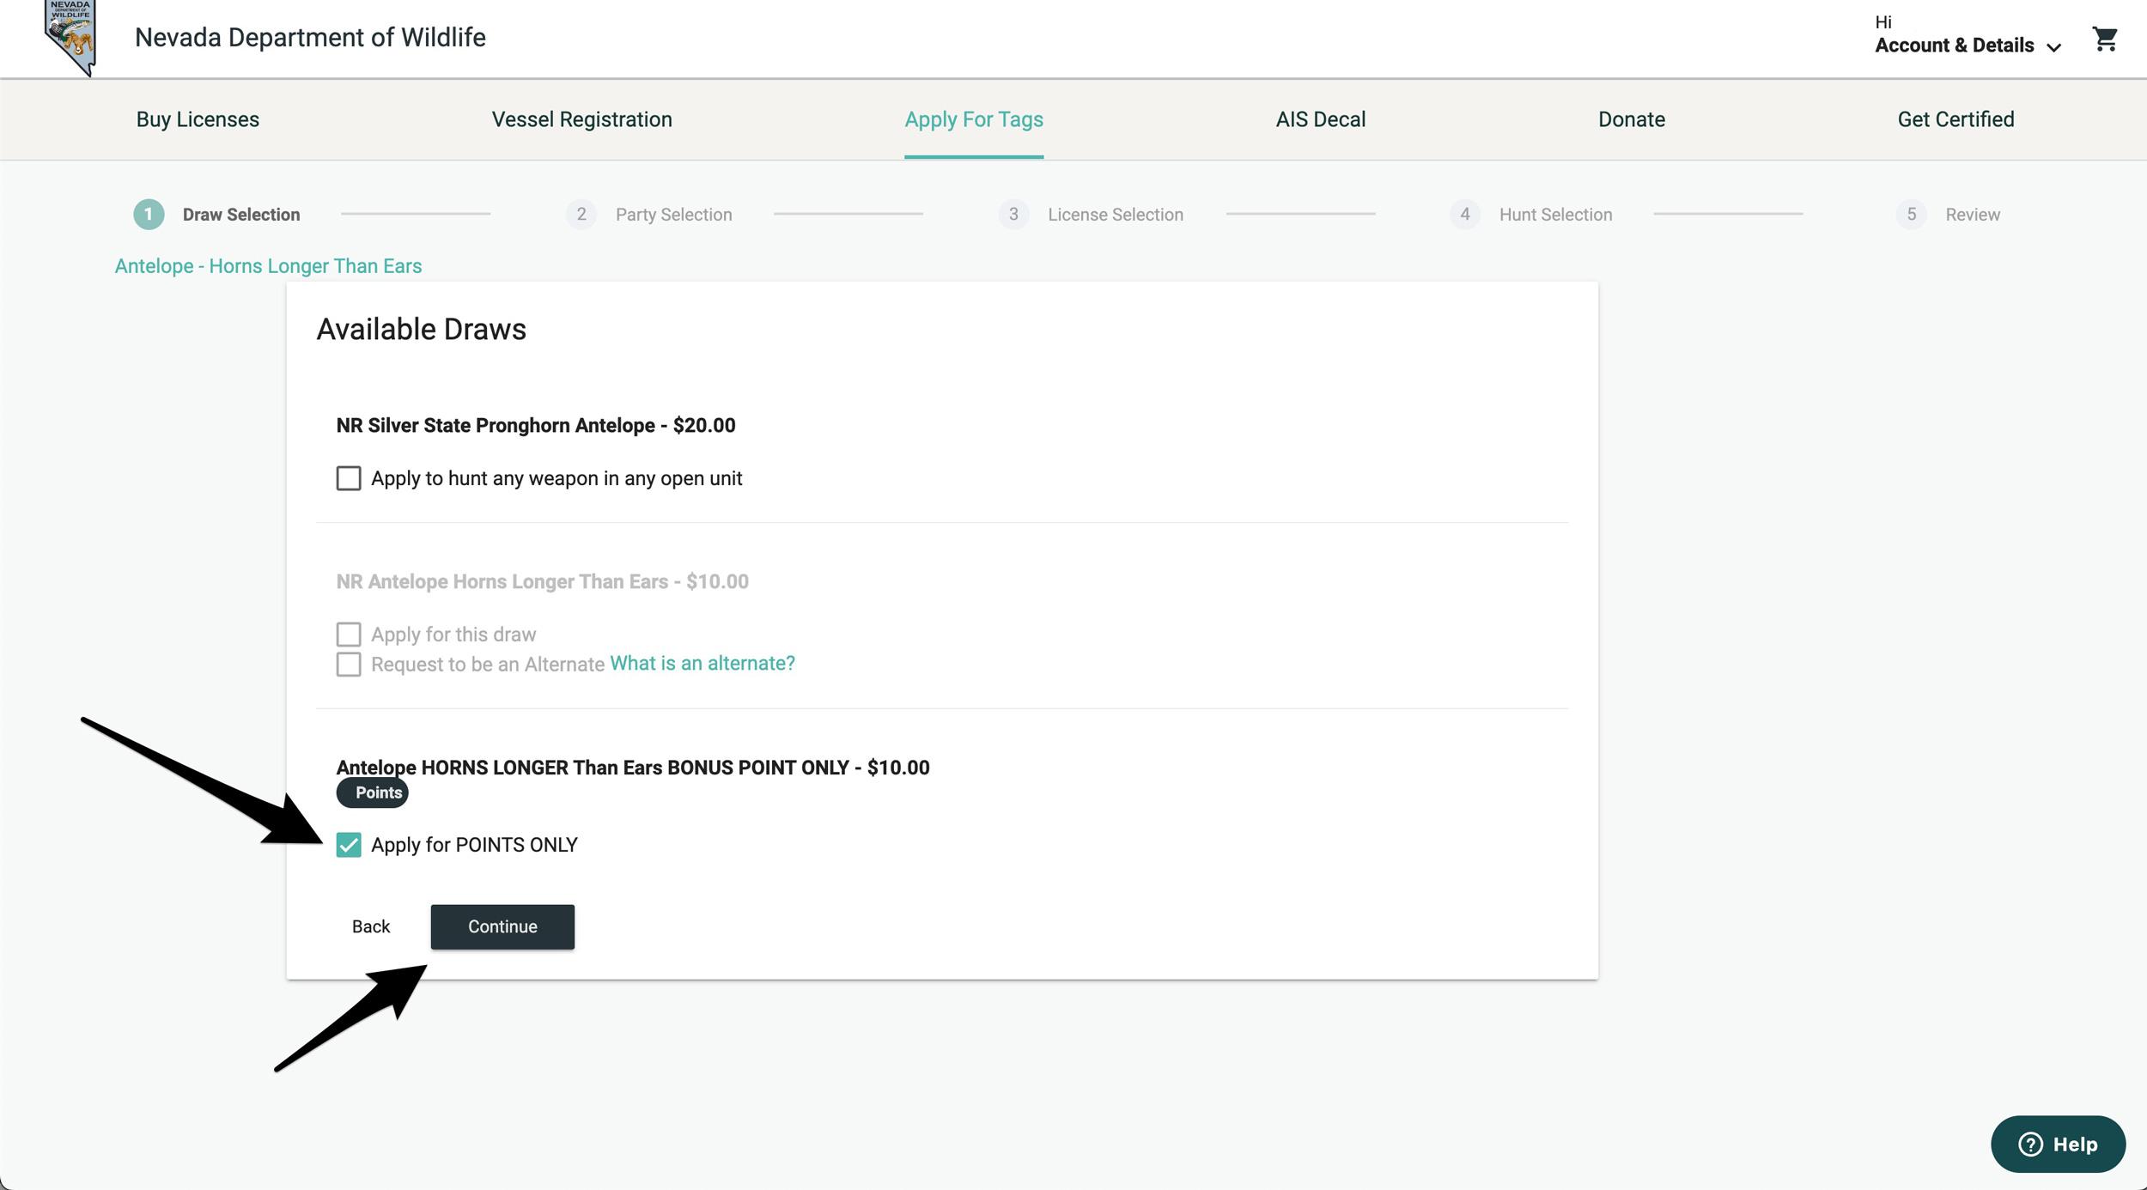2147x1190 pixels.
Task: Switch to Vessel Registration tab
Action: click(581, 119)
